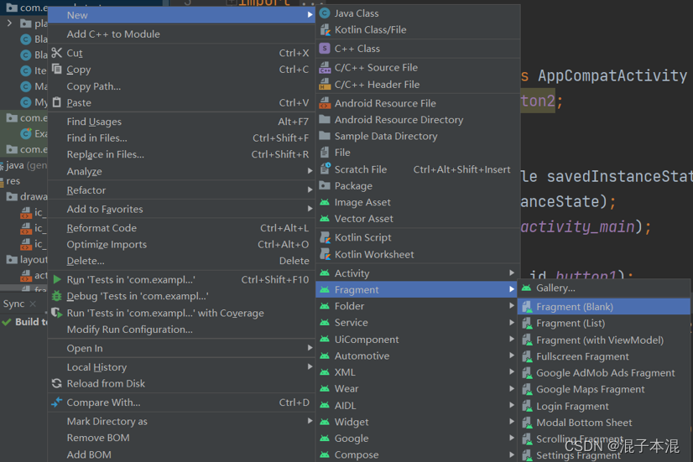Click the Image Asset android icon
The image size is (693, 462).
click(x=325, y=202)
